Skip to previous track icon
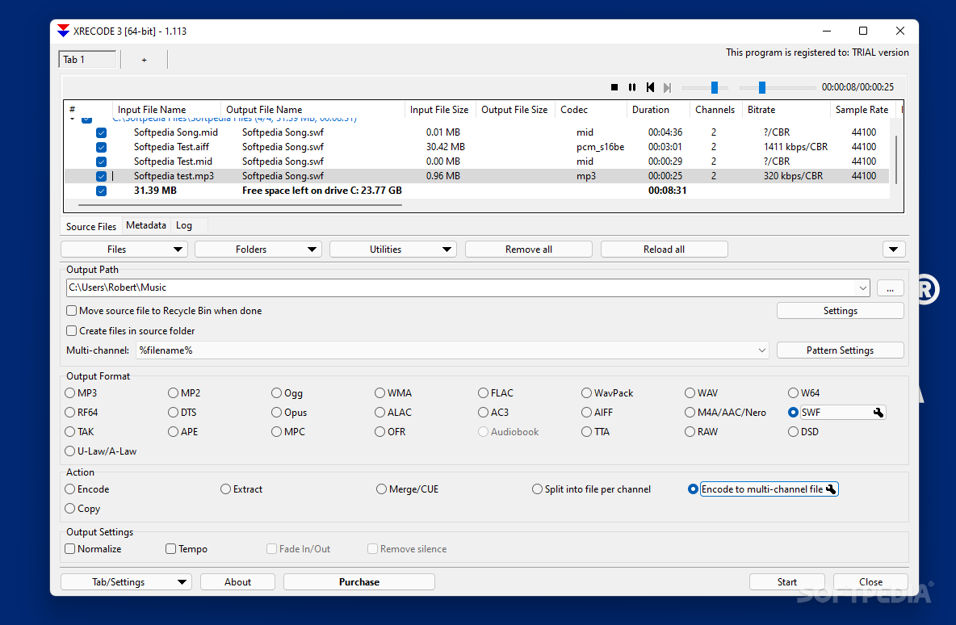 (x=650, y=87)
